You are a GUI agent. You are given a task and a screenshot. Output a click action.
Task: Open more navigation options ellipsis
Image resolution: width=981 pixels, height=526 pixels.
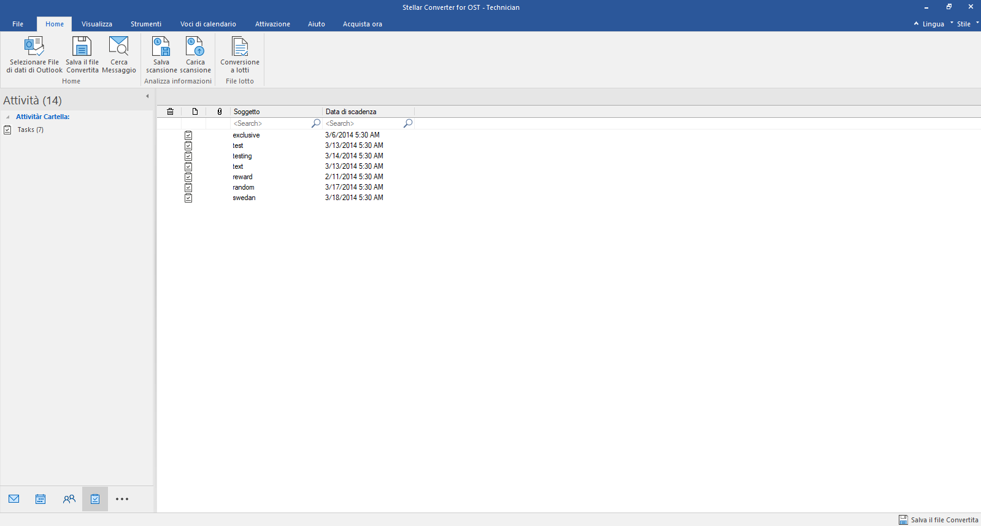pyautogui.click(x=122, y=499)
